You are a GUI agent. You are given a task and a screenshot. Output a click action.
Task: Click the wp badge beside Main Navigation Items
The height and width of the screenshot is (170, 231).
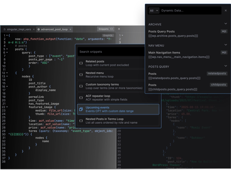coord(224,52)
